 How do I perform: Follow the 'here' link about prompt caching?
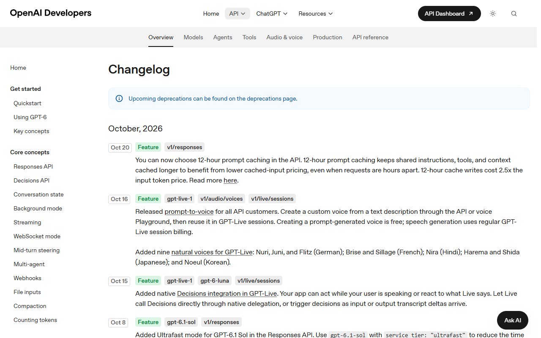[230, 180]
